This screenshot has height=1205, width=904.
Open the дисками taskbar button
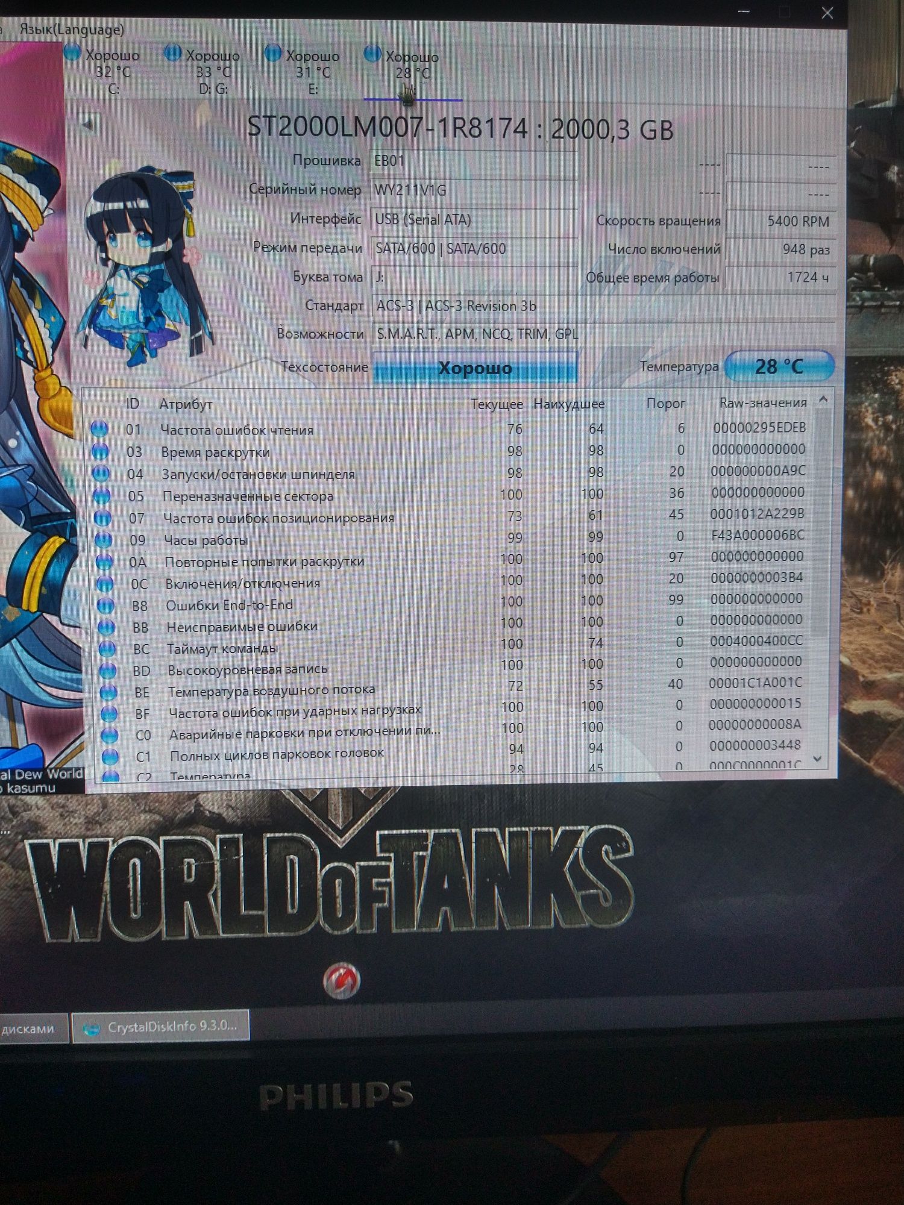[33, 1028]
